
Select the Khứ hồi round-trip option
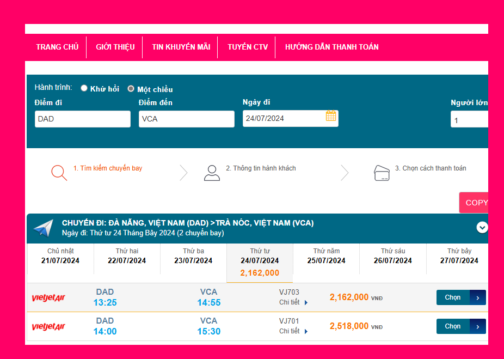click(84, 88)
